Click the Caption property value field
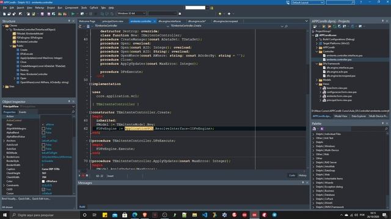 pos(57,169)
